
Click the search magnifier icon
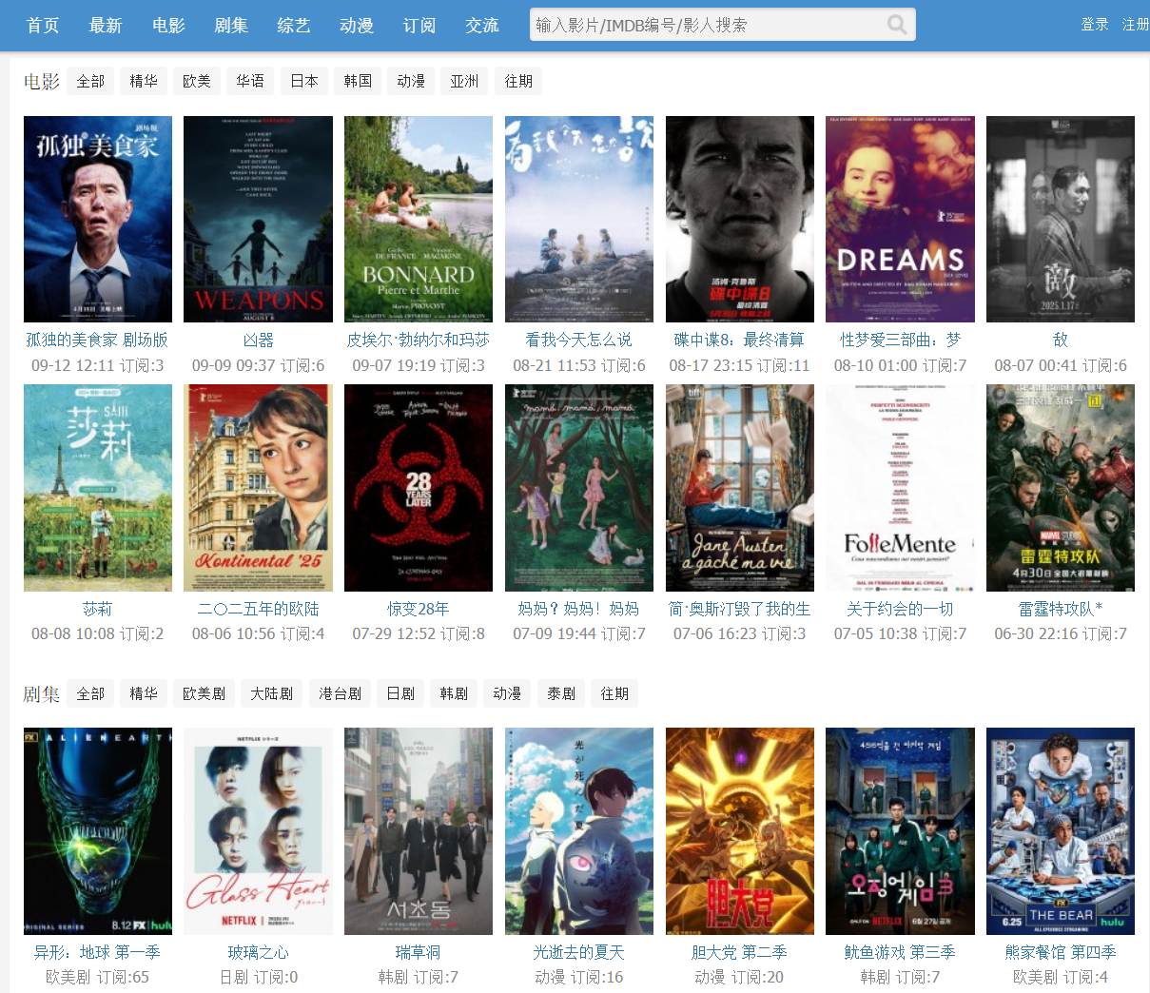coord(896,25)
